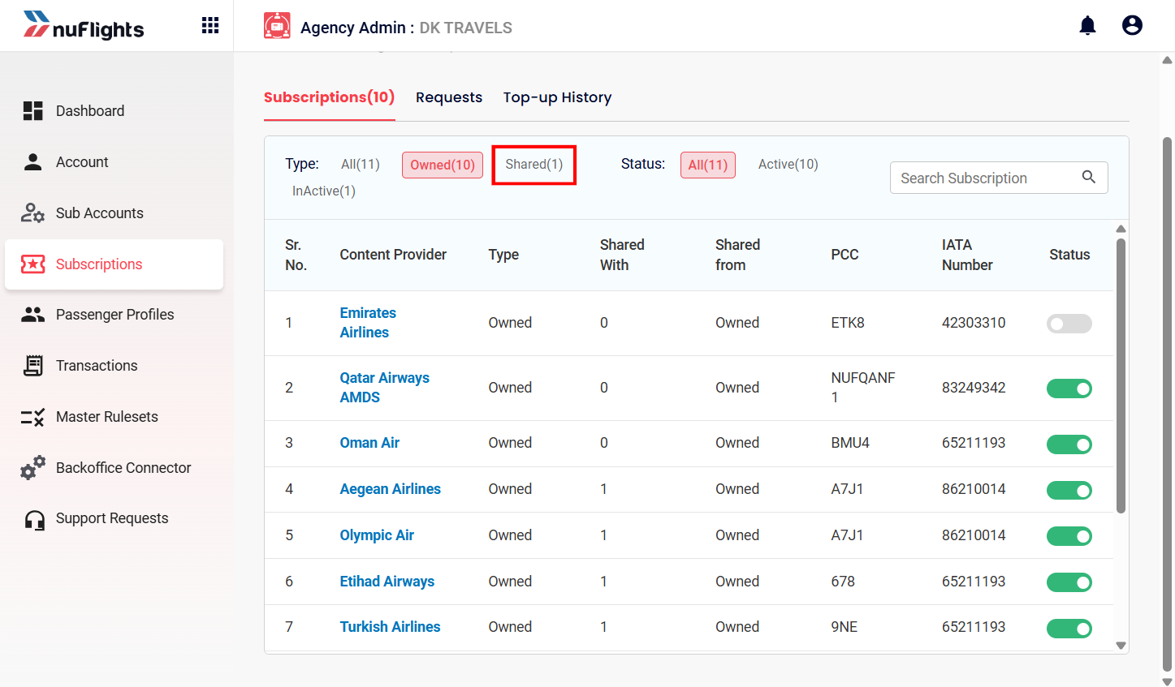1175x687 pixels.
Task: Click the search magnifier icon
Action: (x=1089, y=177)
